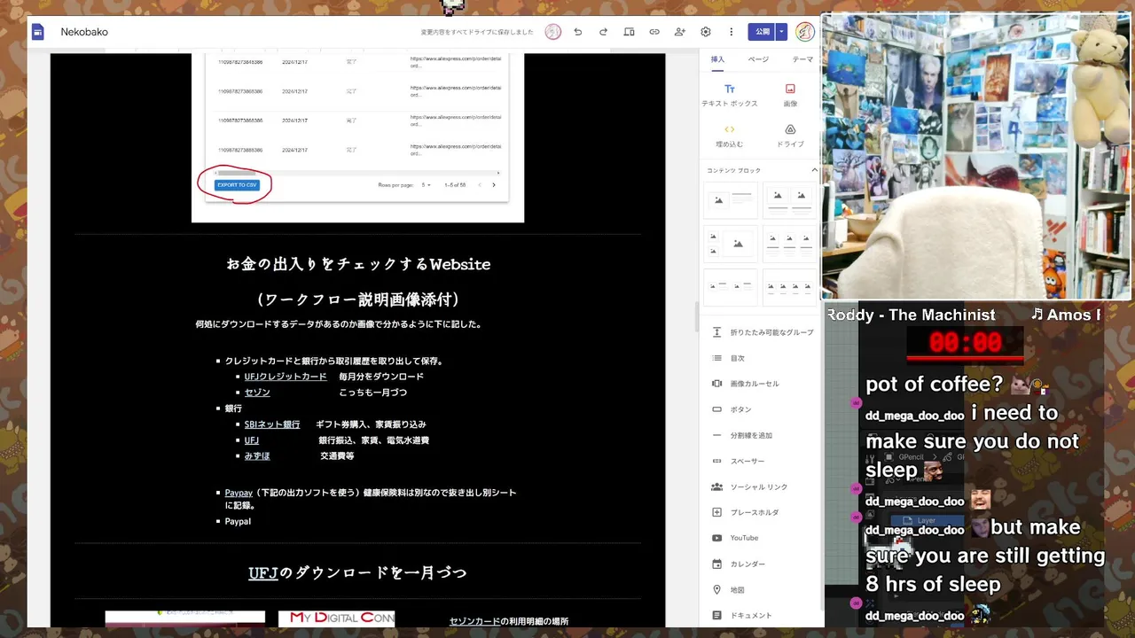1135x638 pixels.
Task: Redo the last action
Action: pyautogui.click(x=604, y=32)
